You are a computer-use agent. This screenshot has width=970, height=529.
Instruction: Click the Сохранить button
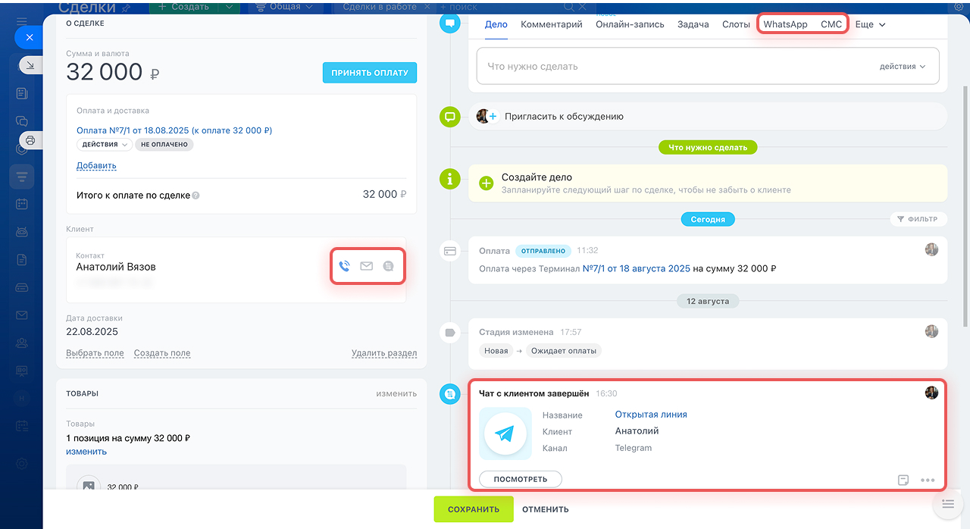pos(474,509)
